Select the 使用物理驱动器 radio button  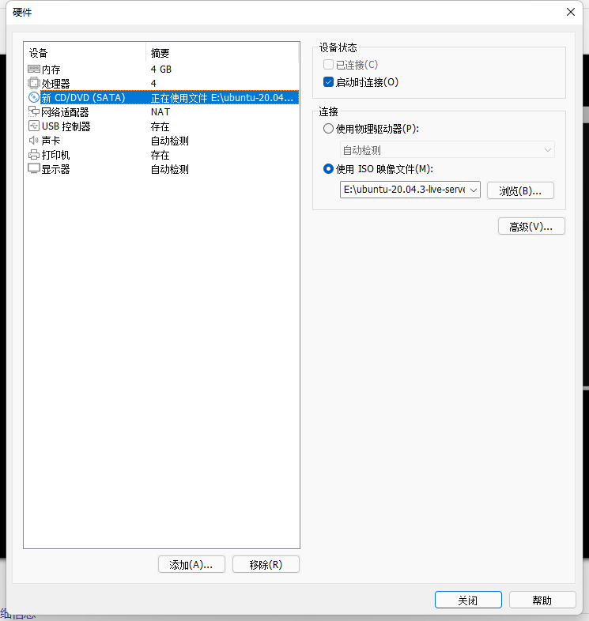click(329, 129)
